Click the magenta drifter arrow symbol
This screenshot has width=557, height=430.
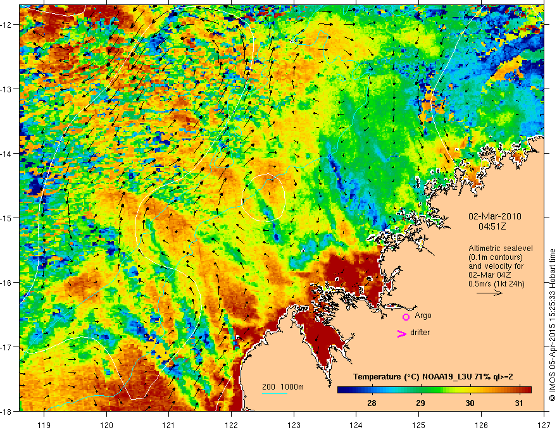[x=401, y=333]
